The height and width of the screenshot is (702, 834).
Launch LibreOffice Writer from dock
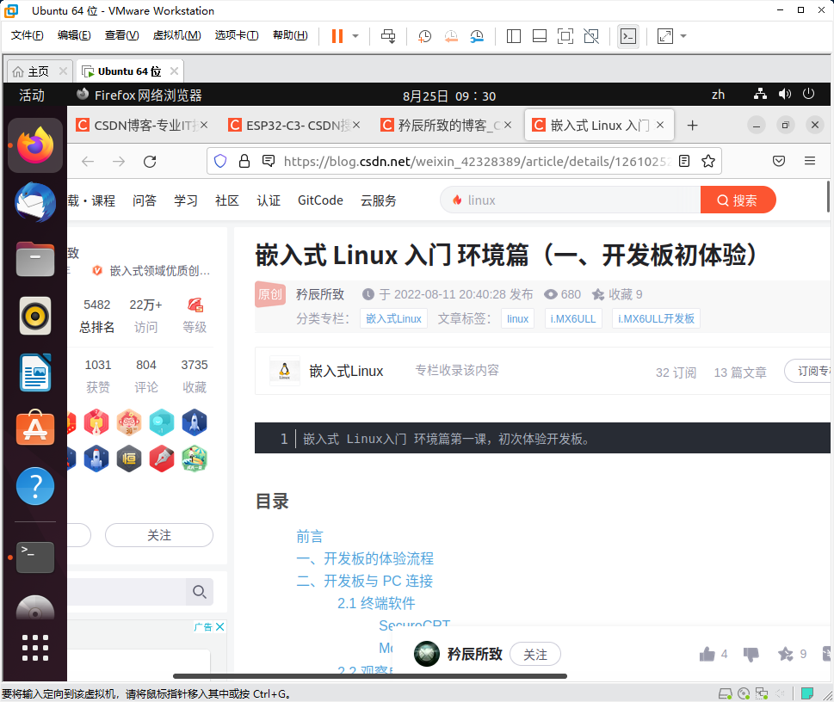35,373
